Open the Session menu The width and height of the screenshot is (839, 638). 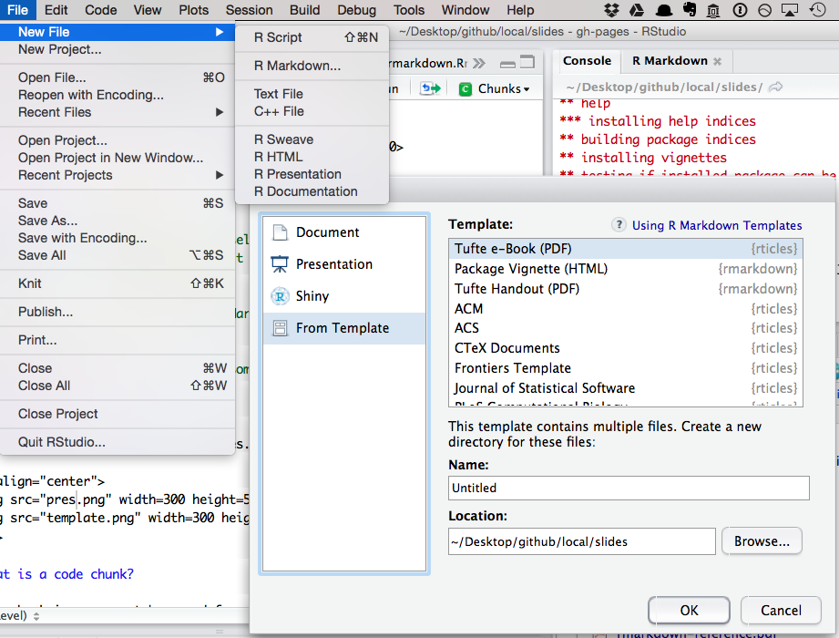tap(249, 10)
